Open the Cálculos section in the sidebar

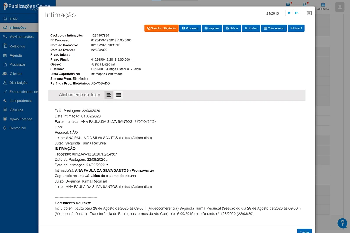click(x=17, y=110)
